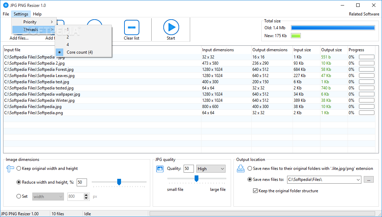
Task: Set threads to 1
Action: [x=83, y=30]
